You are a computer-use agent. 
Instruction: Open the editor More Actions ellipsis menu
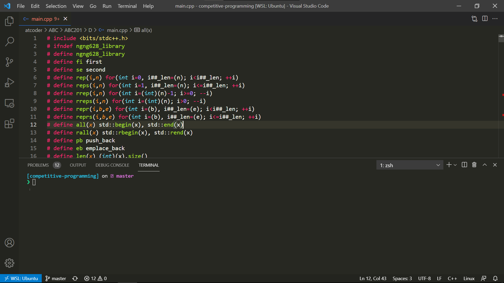point(495,19)
